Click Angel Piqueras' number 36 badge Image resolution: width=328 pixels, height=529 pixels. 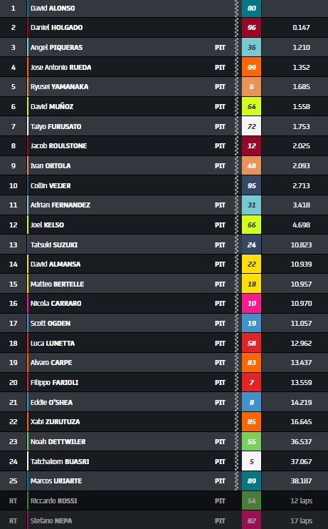(x=252, y=47)
